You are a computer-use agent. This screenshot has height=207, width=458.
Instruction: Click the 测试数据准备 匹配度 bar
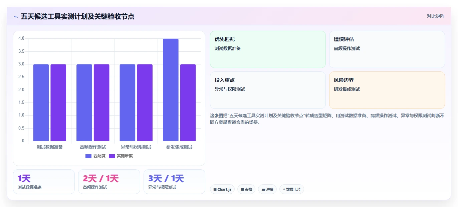click(x=41, y=102)
